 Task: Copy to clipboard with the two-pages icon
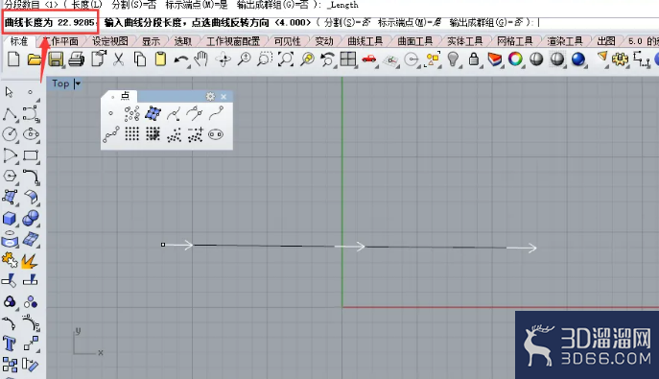click(140, 59)
